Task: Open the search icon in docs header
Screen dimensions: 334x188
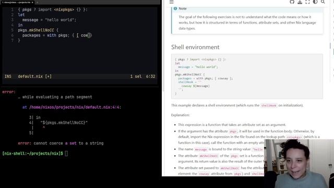Action: coord(323,2)
